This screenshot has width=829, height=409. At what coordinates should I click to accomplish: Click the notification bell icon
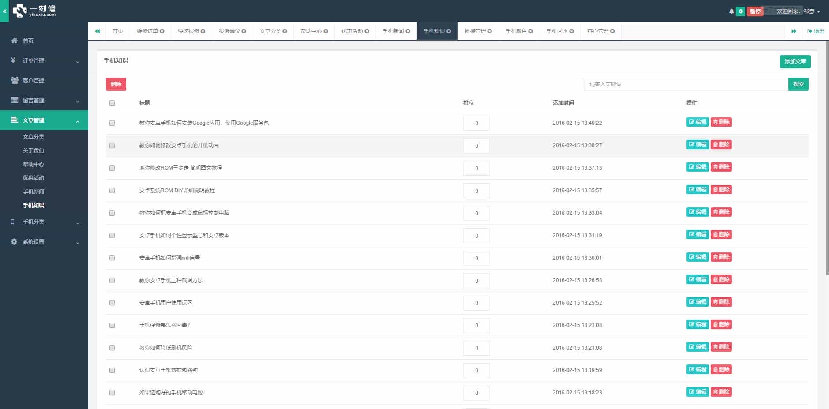click(731, 11)
